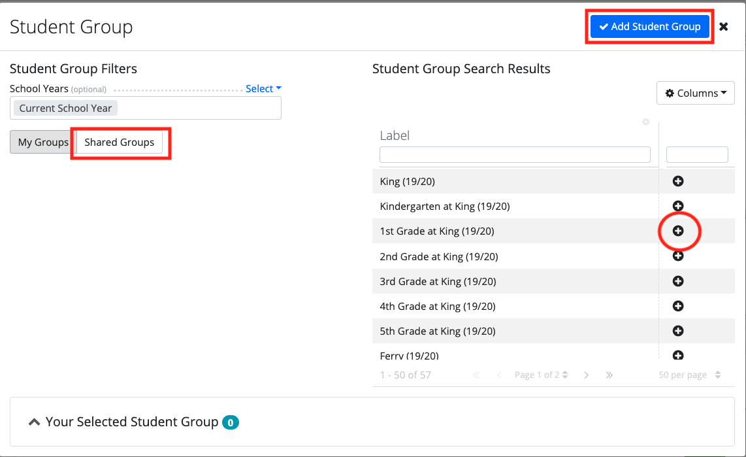
Task: Open the Columns dropdown
Action: pos(696,93)
